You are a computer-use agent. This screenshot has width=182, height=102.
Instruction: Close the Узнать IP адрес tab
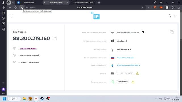(x=67, y=3)
